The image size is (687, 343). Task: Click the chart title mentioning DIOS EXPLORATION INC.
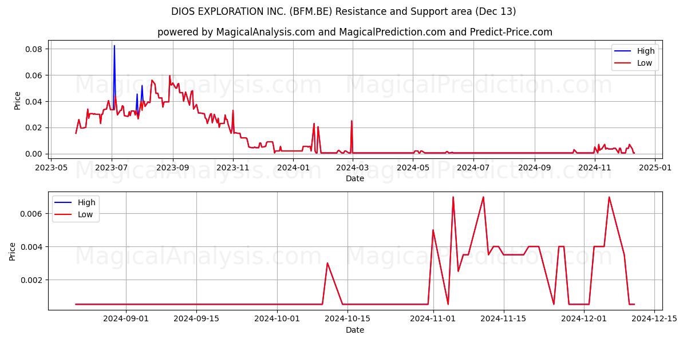(x=343, y=11)
